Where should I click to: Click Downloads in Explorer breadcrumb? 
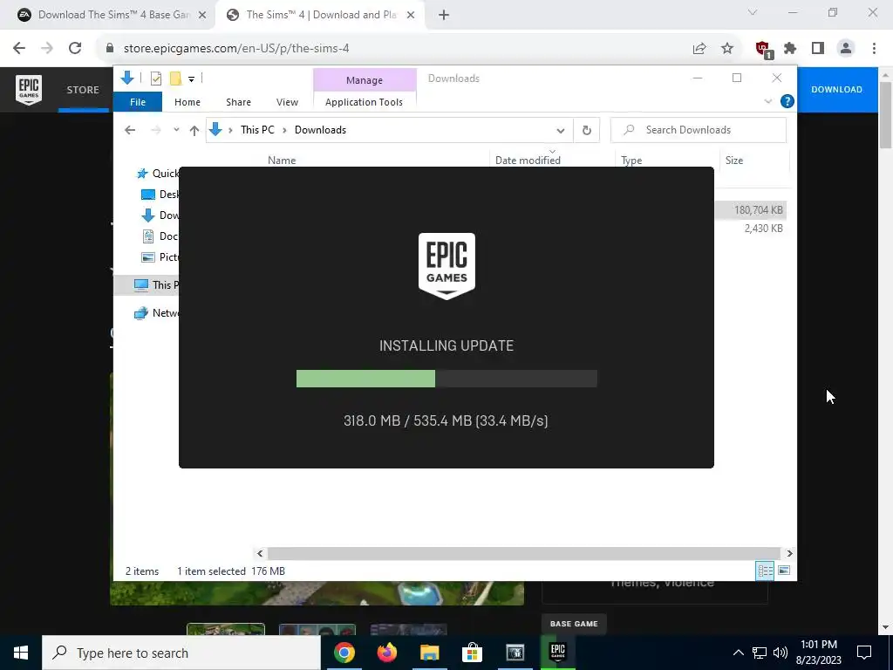pos(320,130)
